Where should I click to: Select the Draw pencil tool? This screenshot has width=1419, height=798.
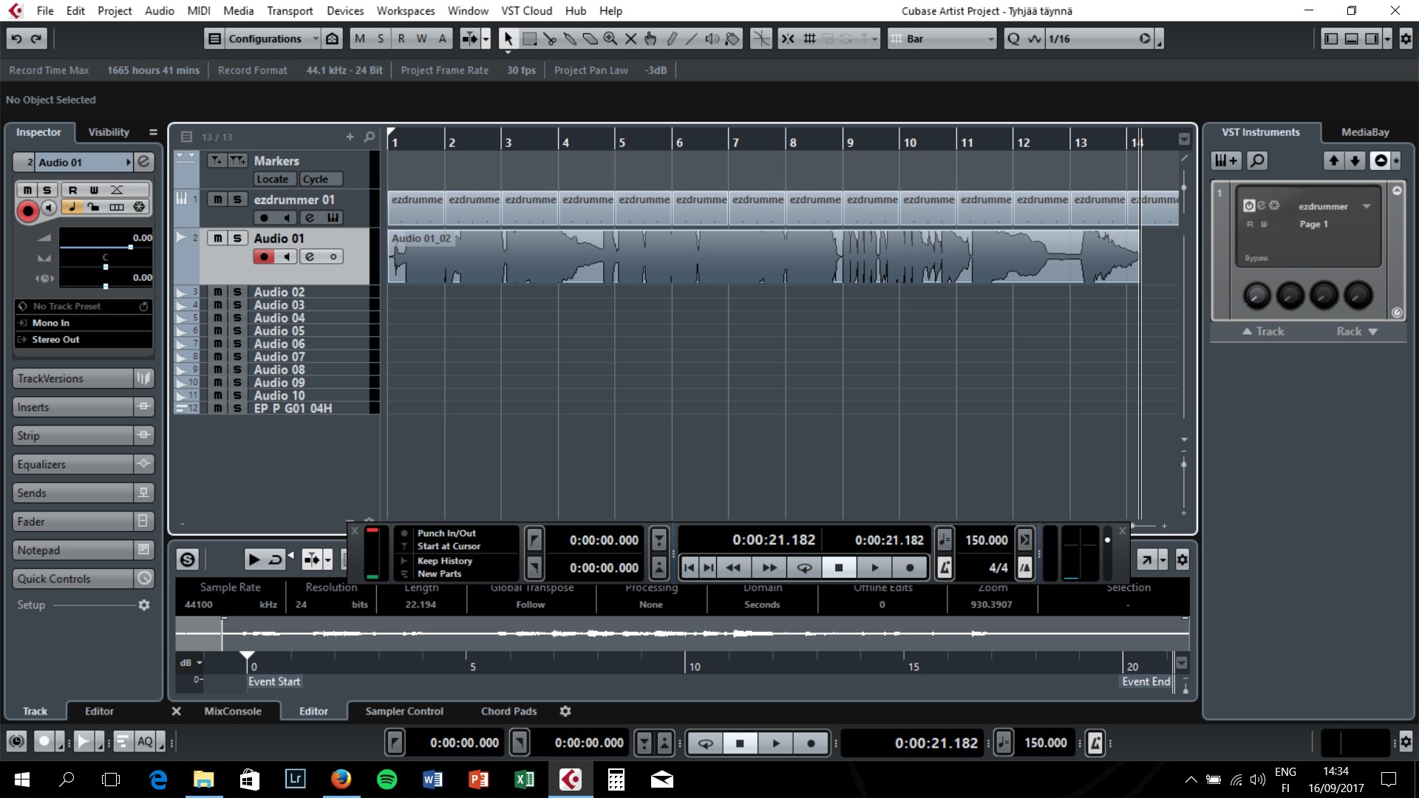pyautogui.click(x=671, y=38)
